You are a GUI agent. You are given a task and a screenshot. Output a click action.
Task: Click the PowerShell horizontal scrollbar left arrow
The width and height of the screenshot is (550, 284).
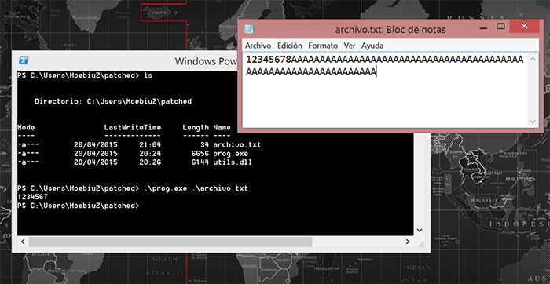[23, 242]
